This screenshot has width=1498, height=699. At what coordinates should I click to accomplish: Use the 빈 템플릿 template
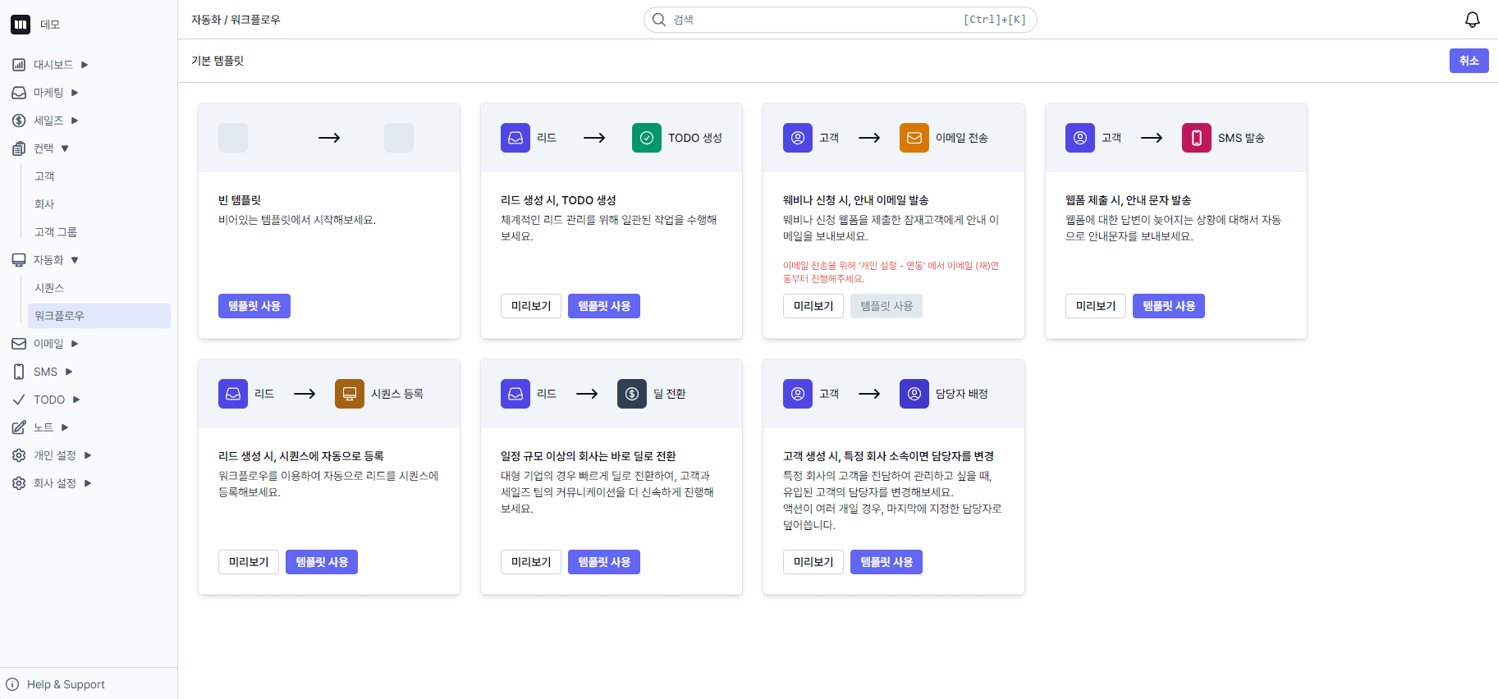pos(254,306)
